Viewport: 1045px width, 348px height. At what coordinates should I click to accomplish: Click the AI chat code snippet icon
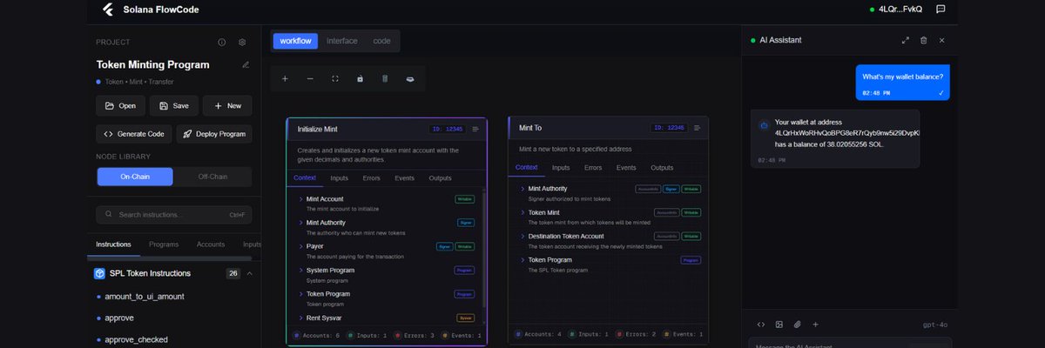pyautogui.click(x=761, y=325)
